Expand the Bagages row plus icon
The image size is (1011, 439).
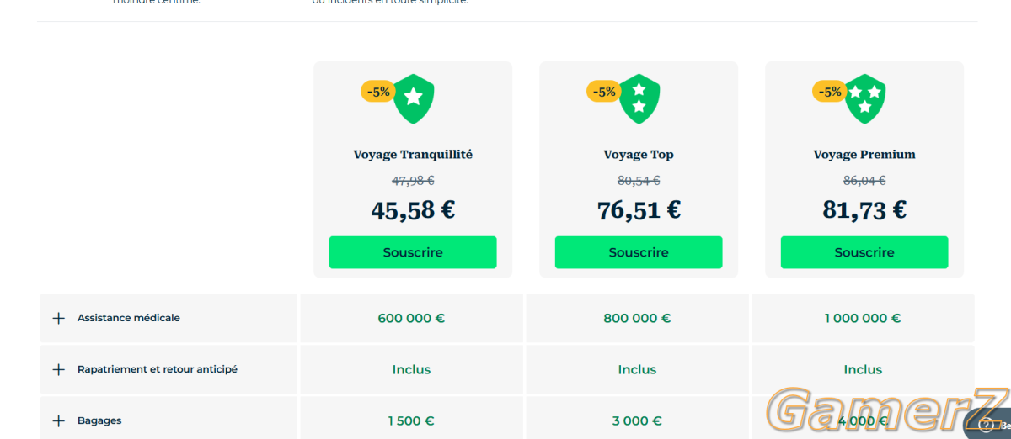pos(58,421)
